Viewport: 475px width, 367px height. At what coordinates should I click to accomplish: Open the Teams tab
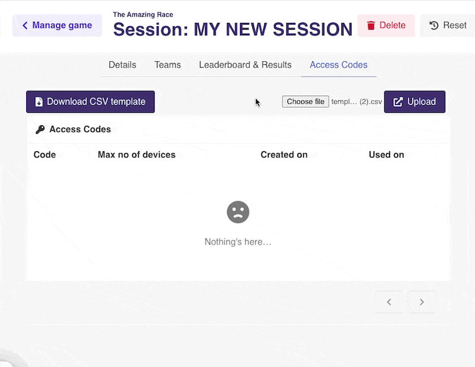167,65
